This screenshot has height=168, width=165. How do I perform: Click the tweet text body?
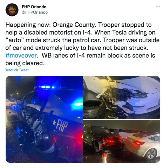pyautogui.click(x=82, y=44)
